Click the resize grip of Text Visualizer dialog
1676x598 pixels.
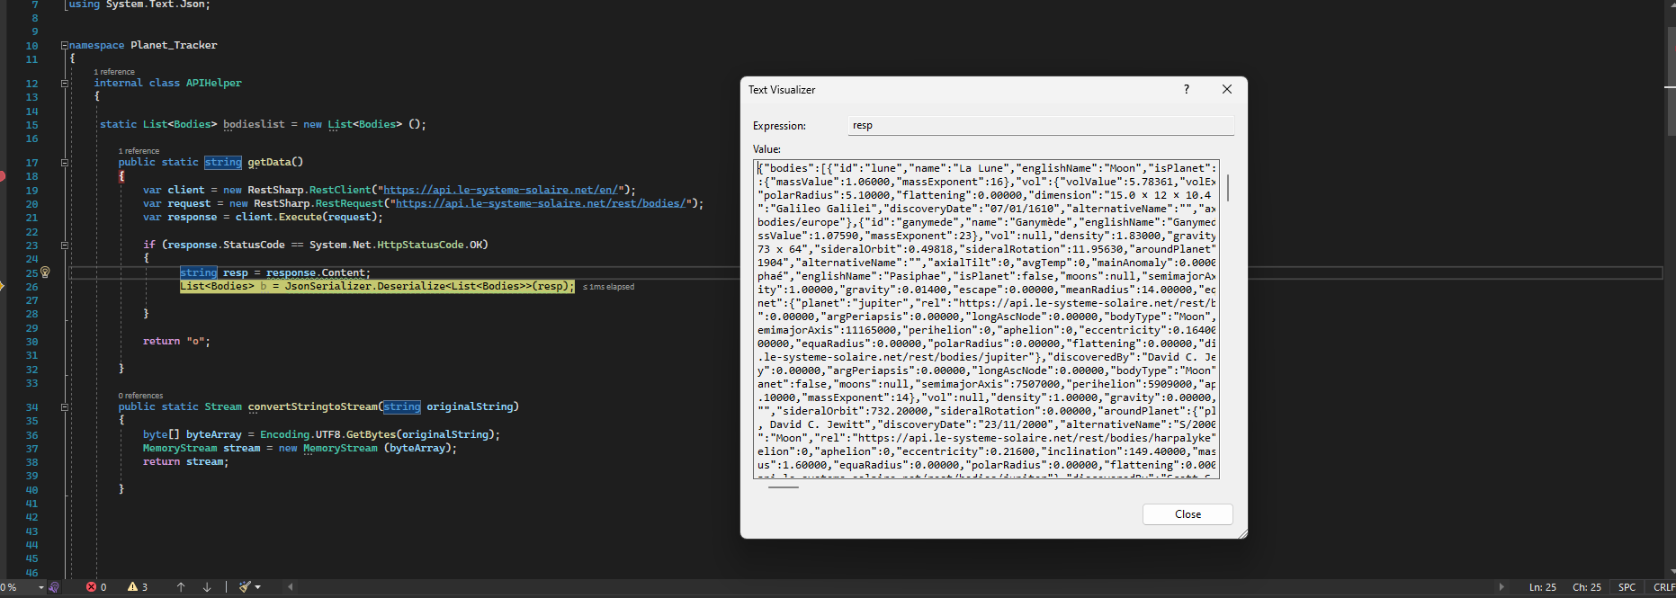(x=1242, y=533)
